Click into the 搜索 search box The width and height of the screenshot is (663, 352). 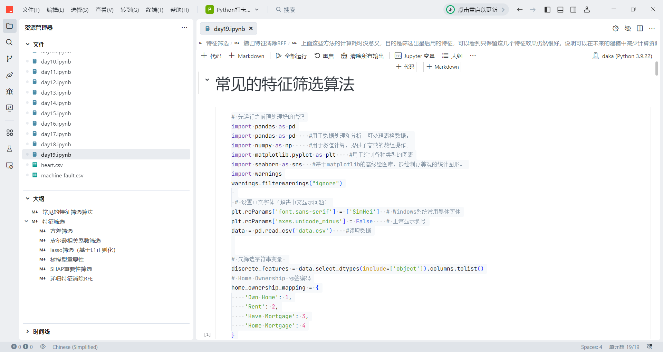[289, 9]
